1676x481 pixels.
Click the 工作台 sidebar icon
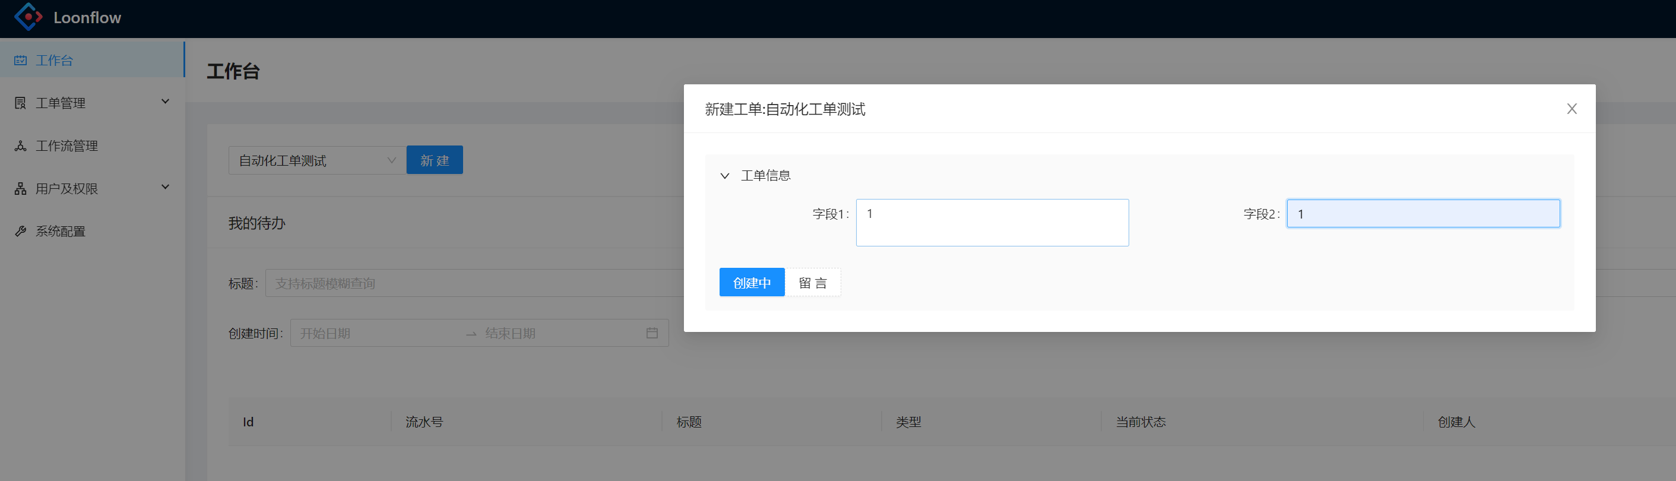tap(21, 60)
